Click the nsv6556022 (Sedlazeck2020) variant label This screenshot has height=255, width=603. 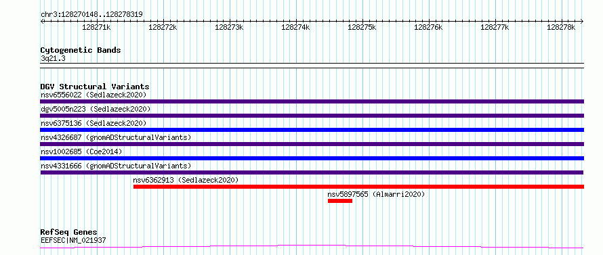point(93,95)
